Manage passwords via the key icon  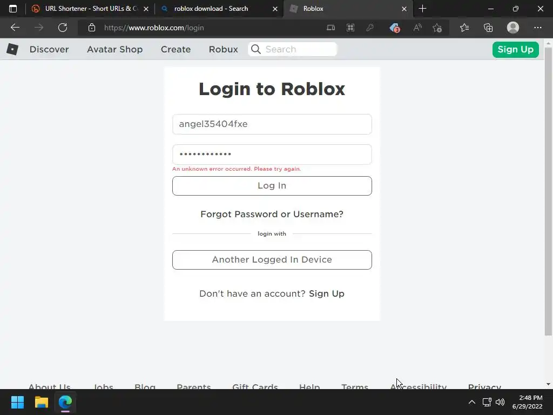click(370, 28)
